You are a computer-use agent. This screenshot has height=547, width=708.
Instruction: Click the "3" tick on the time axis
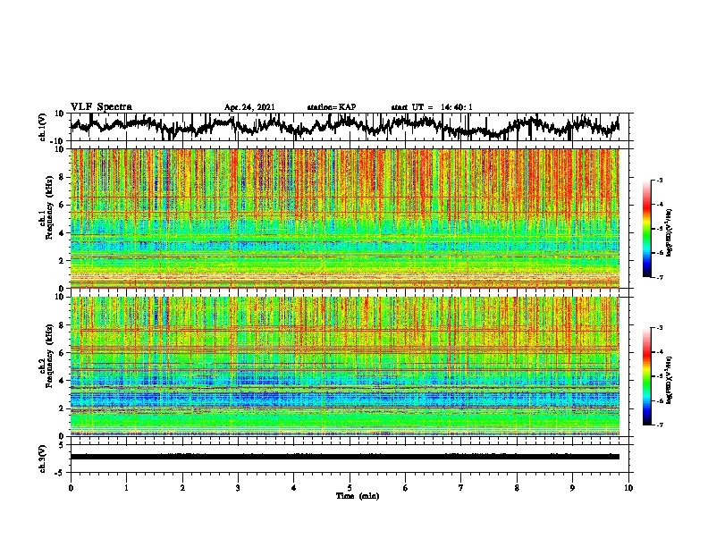[238, 488]
